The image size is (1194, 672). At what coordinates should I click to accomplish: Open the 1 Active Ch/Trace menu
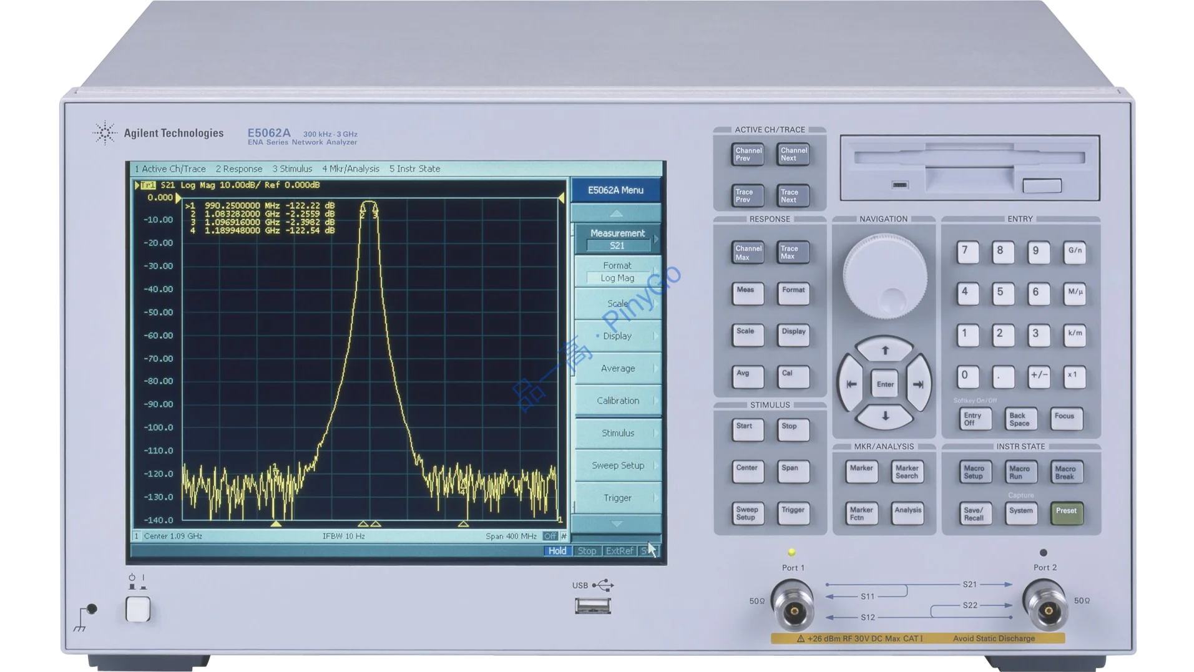coord(170,168)
